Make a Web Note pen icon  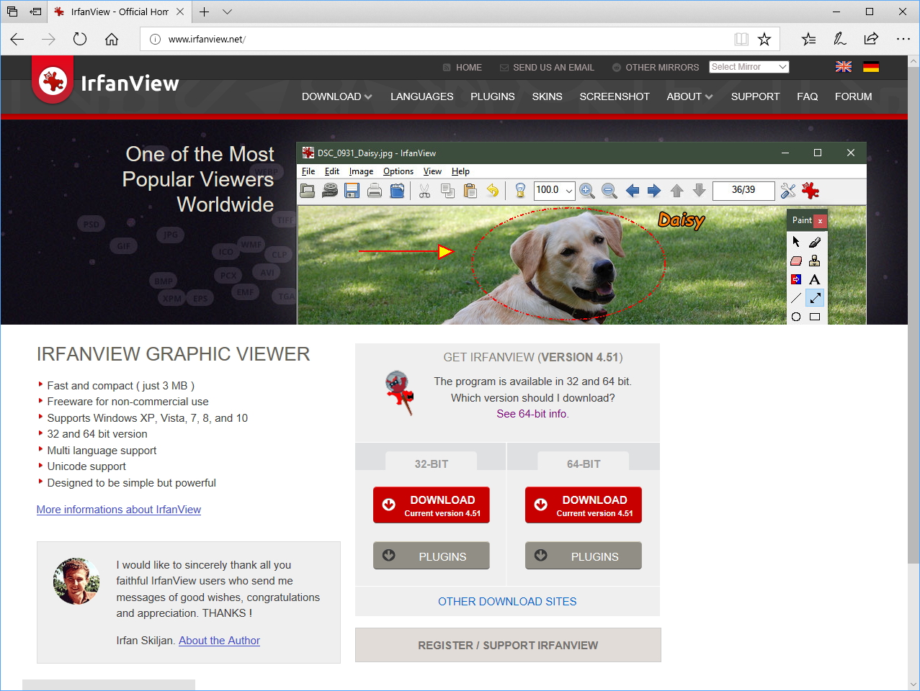coord(840,39)
